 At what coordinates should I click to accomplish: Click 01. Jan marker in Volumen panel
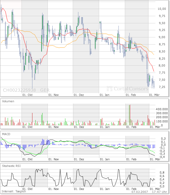(104, 127)
